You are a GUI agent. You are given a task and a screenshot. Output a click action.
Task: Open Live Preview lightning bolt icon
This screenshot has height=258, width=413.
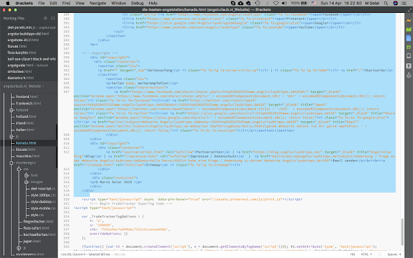[x=408, y=21]
